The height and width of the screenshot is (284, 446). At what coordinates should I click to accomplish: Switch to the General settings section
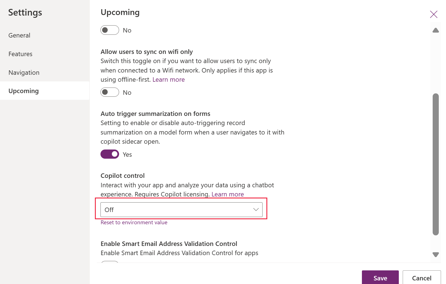pos(19,35)
